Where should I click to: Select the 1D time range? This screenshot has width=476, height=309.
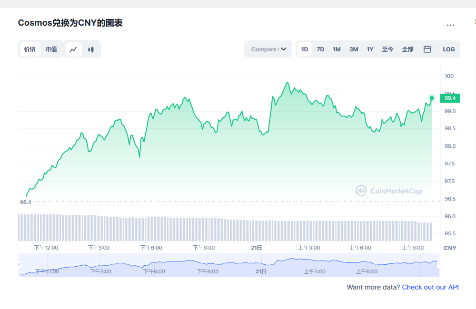(x=305, y=49)
